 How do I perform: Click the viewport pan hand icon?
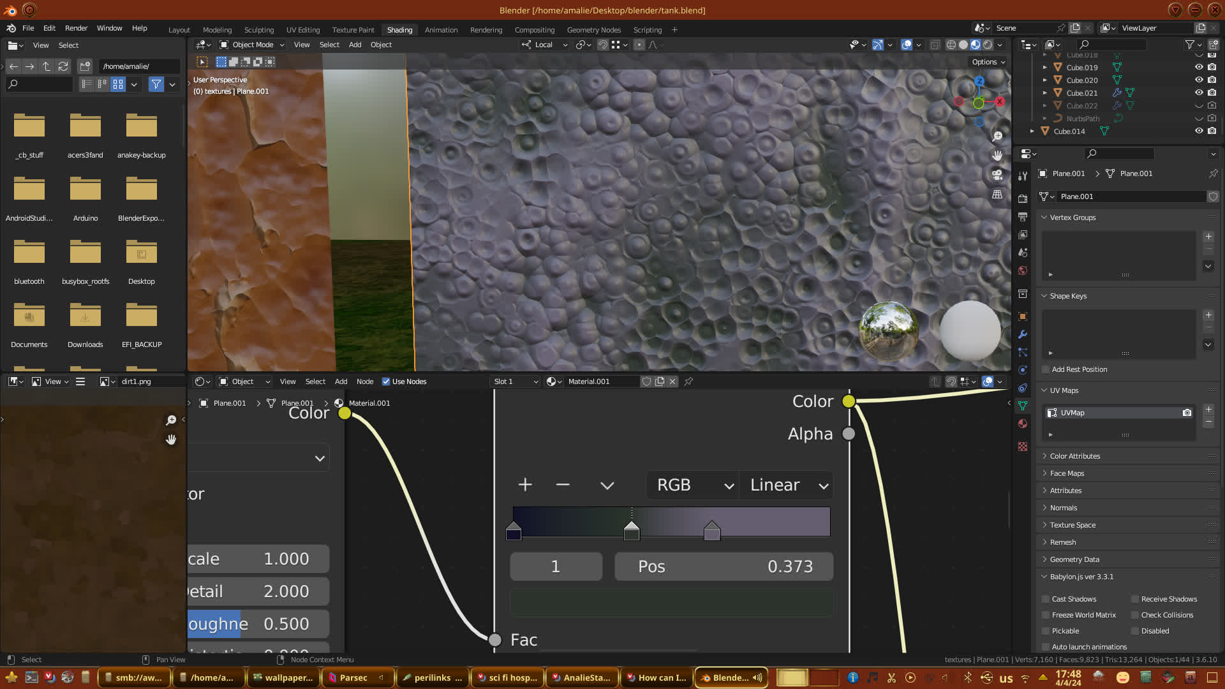pos(997,156)
